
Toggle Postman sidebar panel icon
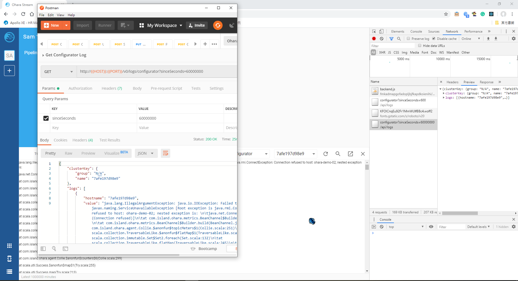(x=43, y=249)
